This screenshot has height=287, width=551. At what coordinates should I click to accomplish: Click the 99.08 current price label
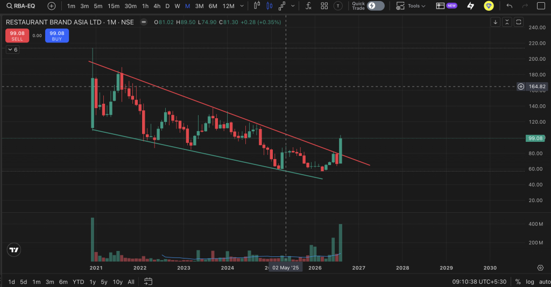pyautogui.click(x=535, y=138)
